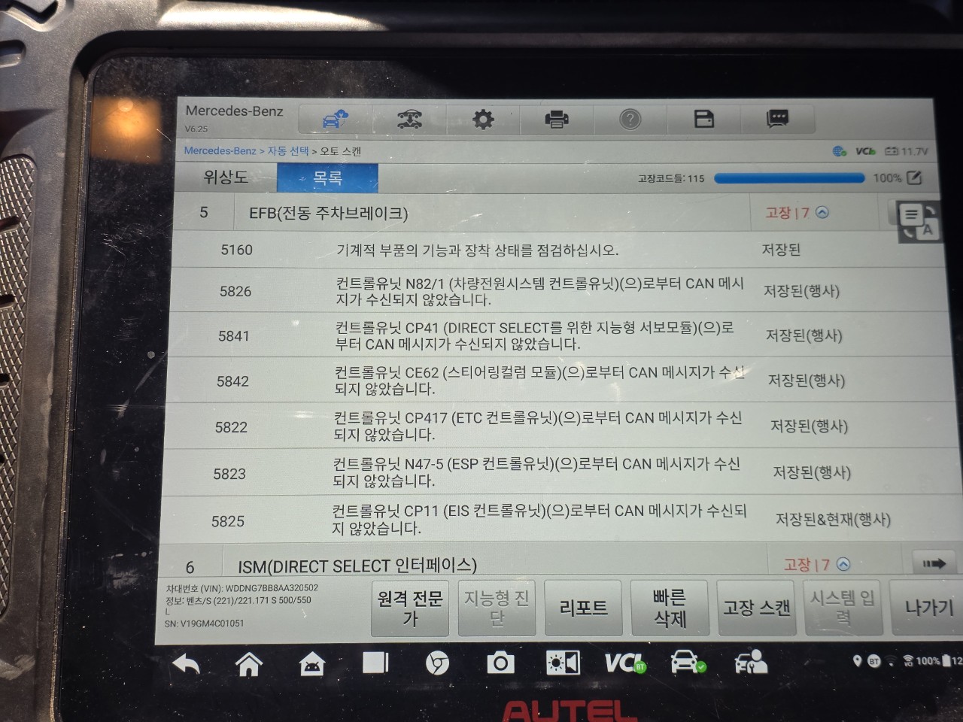Select the 목록 tab
The height and width of the screenshot is (722, 963).
pos(327,178)
